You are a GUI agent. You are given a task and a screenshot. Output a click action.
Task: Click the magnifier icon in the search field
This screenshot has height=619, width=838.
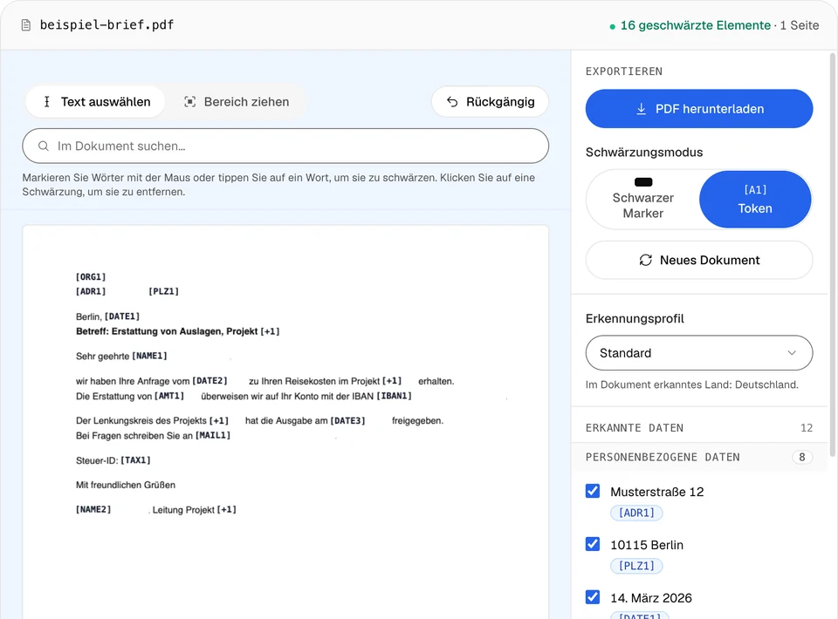44,146
